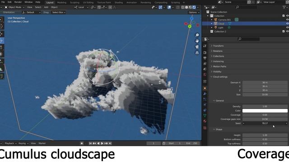Open the Object properties orange square icon

(x=205, y=88)
